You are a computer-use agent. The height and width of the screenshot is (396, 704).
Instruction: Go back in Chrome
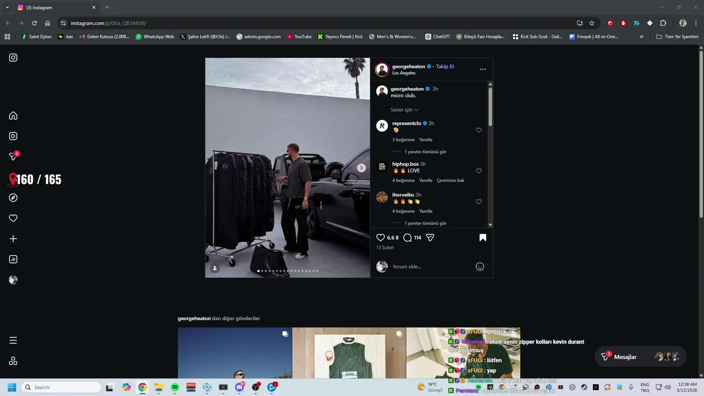click(x=8, y=23)
